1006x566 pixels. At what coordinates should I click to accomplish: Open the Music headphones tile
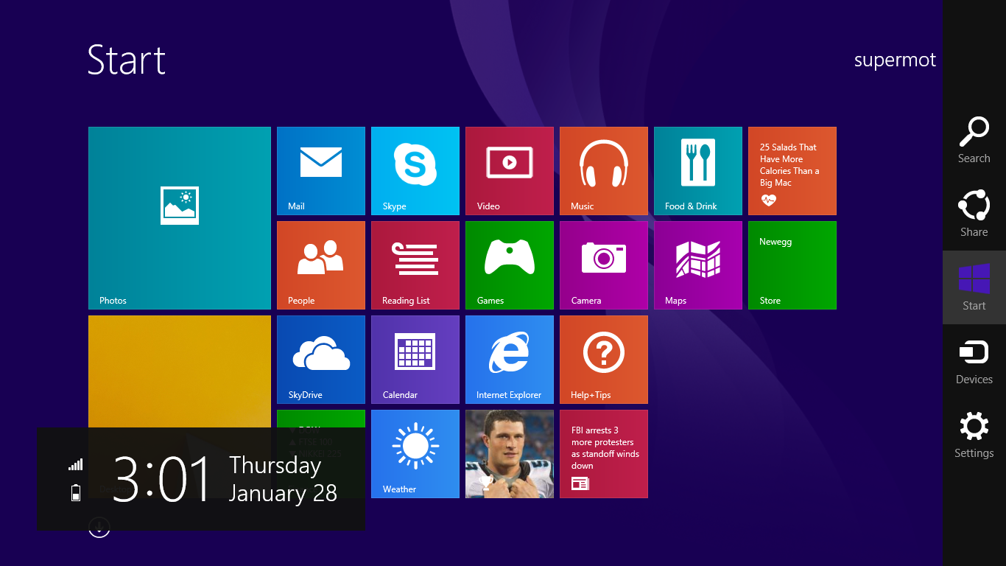604,171
